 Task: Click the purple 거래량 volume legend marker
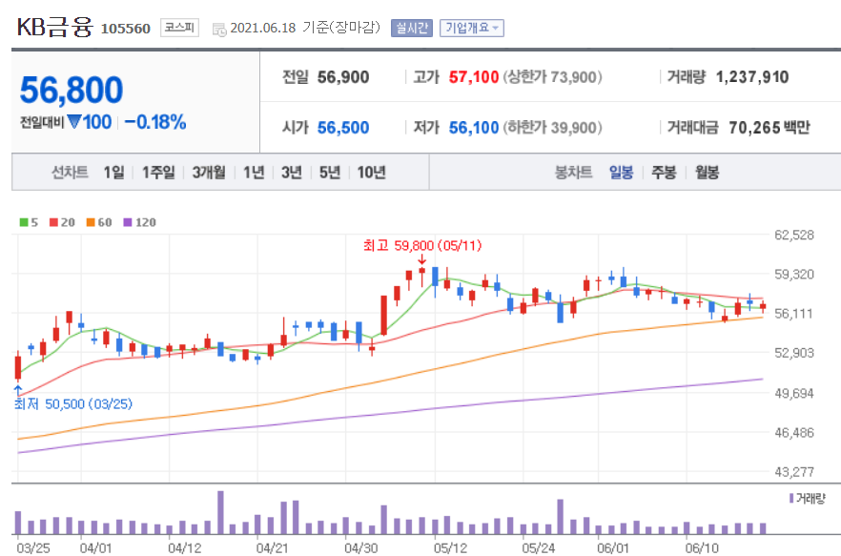(791, 499)
